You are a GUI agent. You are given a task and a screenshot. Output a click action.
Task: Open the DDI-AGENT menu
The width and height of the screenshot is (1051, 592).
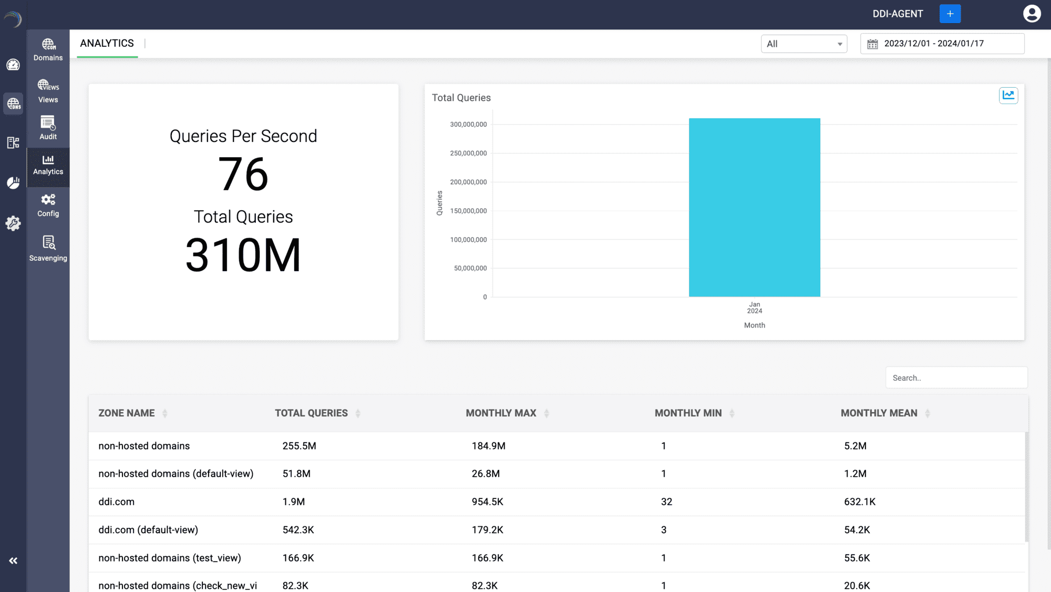click(898, 14)
